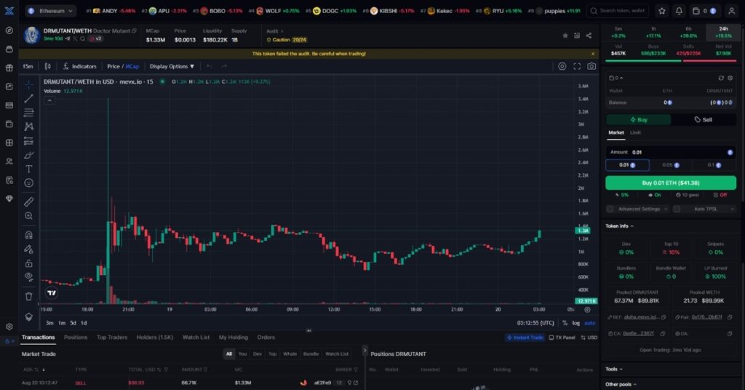Expand the wallet selector dropdown
The height and width of the screenshot is (390, 745).
[x=615, y=78]
